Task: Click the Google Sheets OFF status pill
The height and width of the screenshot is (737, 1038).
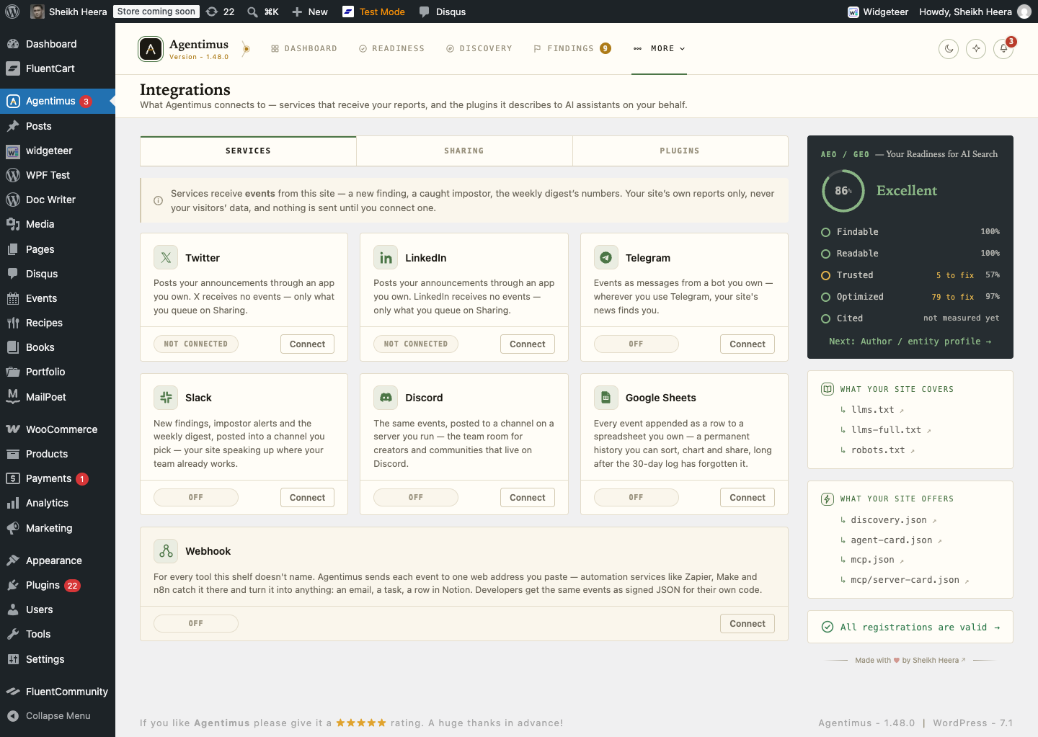Action: tap(636, 498)
